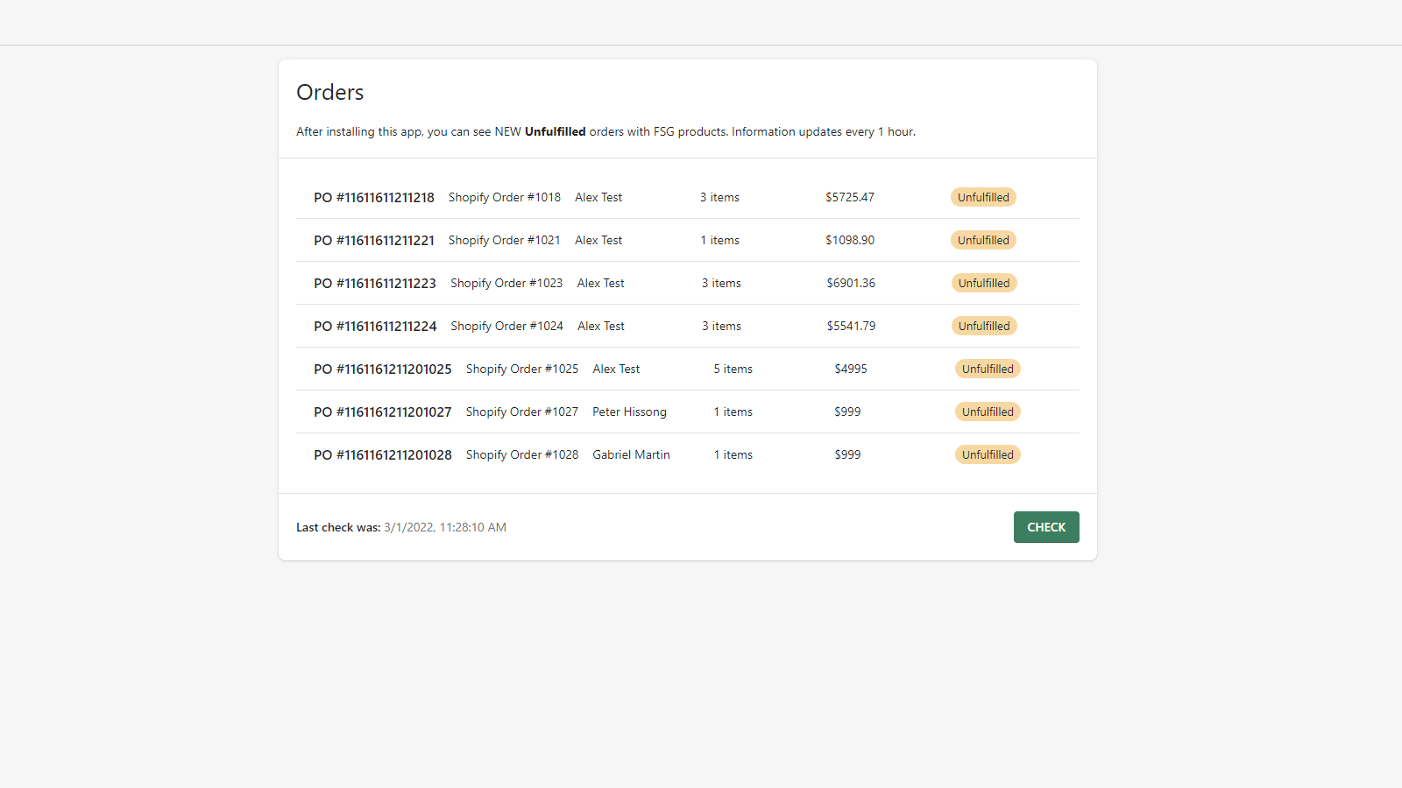
Task: Select PO #11611611211223 order entry
Action: pyautogui.click(x=375, y=284)
